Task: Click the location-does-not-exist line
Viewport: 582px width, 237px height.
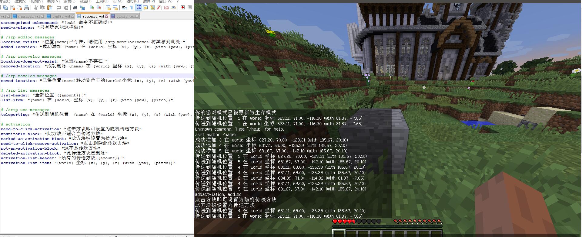Action: coord(54,61)
